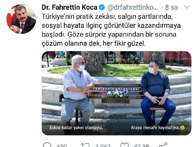View the 3.062 retweets count
Image resolution: width=194 pixels, height=147 pixels.
coord(103,145)
